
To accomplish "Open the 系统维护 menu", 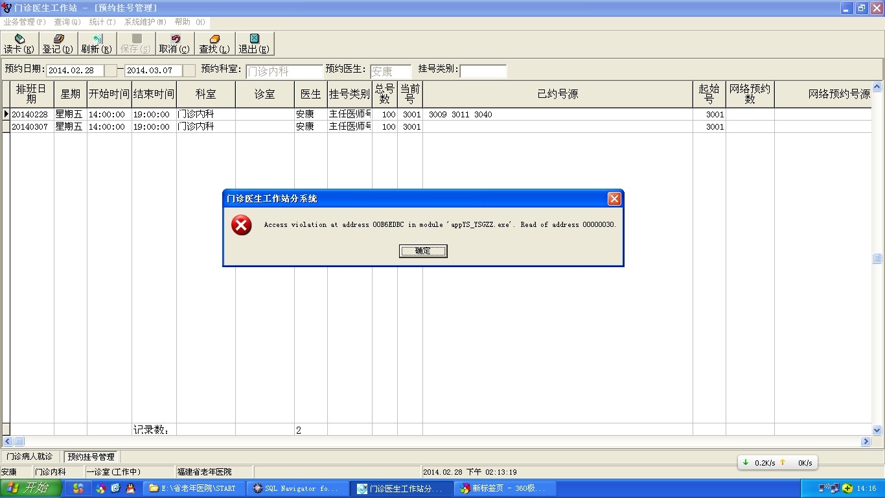I will pyautogui.click(x=145, y=22).
